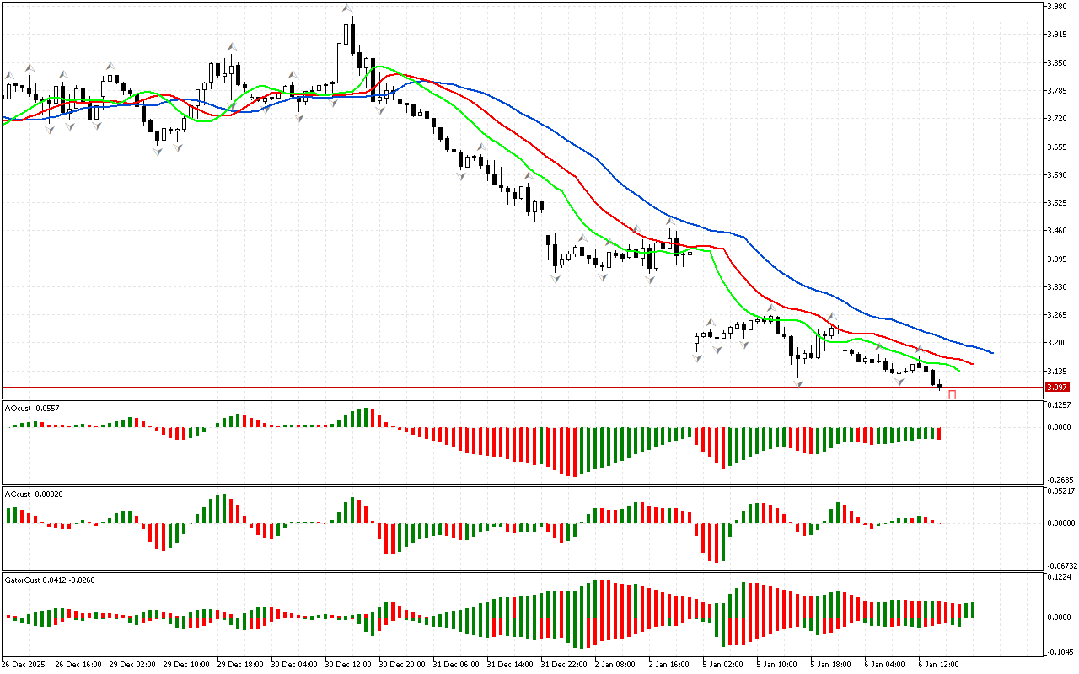
Task: Click the last red bar of the AOcust histogram
Action: tap(939, 433)
